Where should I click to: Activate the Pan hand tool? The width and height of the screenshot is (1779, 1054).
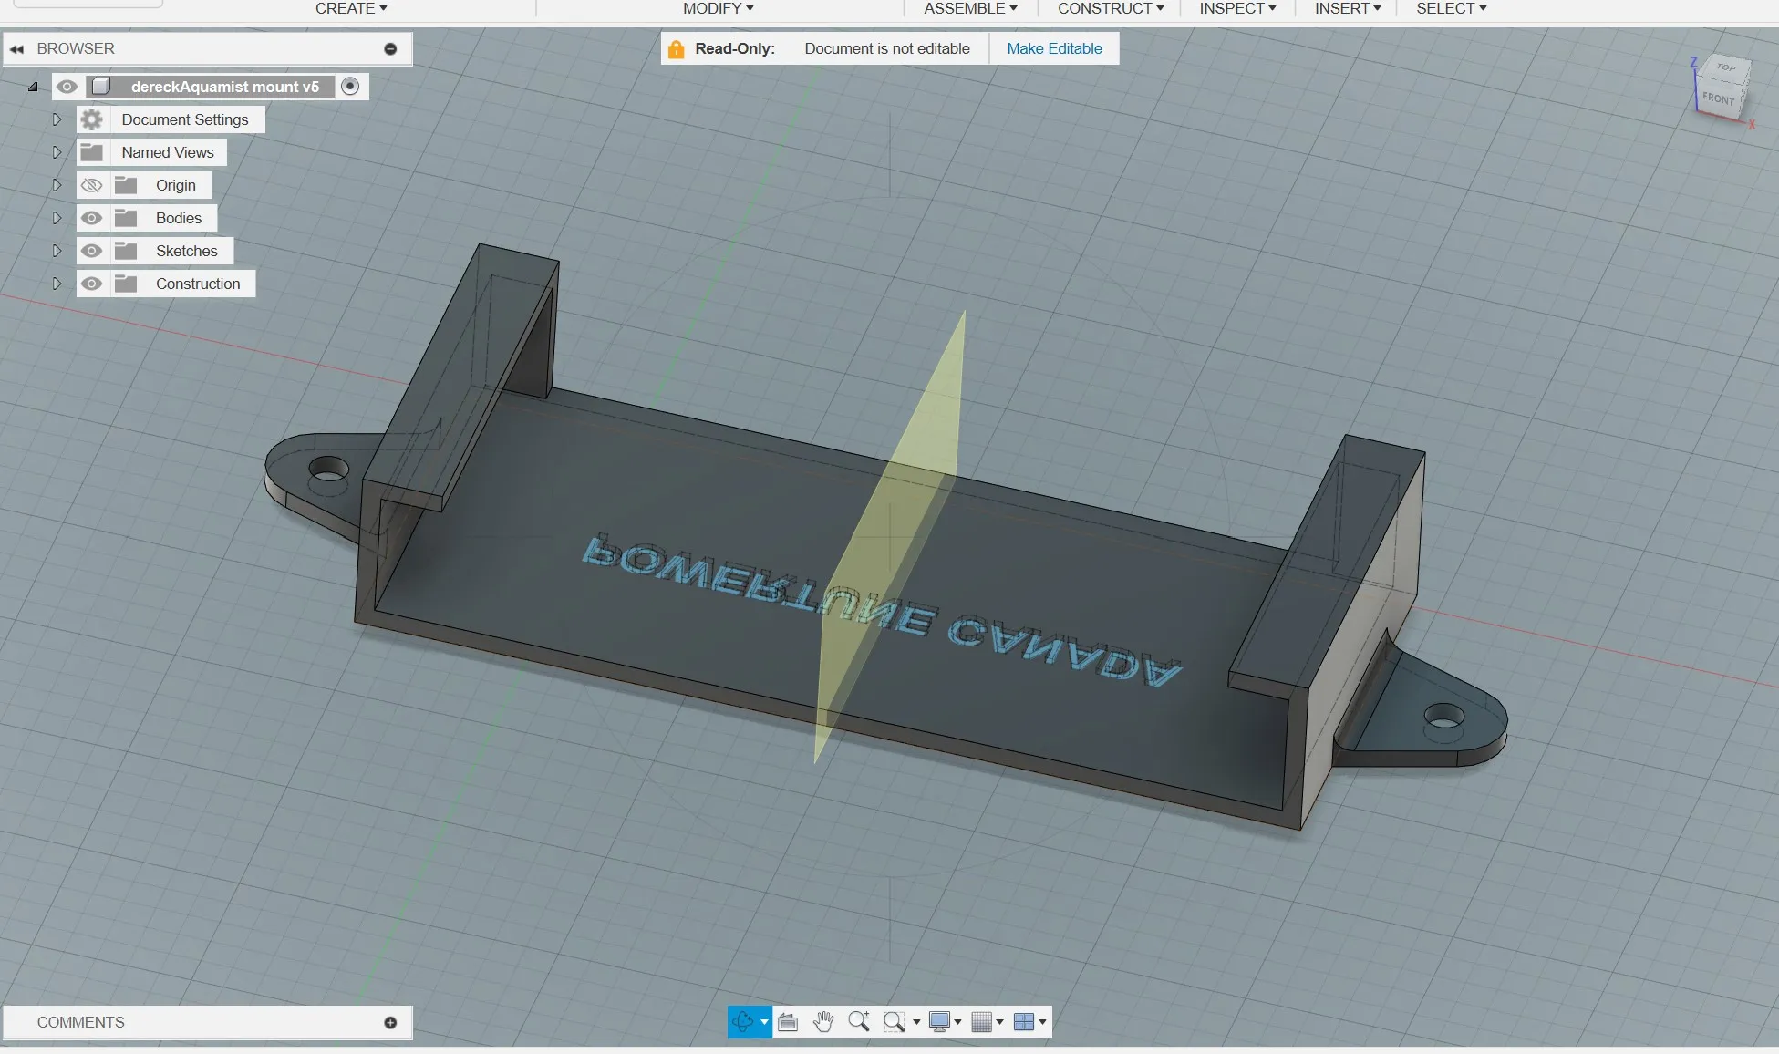coord(823,1022)
